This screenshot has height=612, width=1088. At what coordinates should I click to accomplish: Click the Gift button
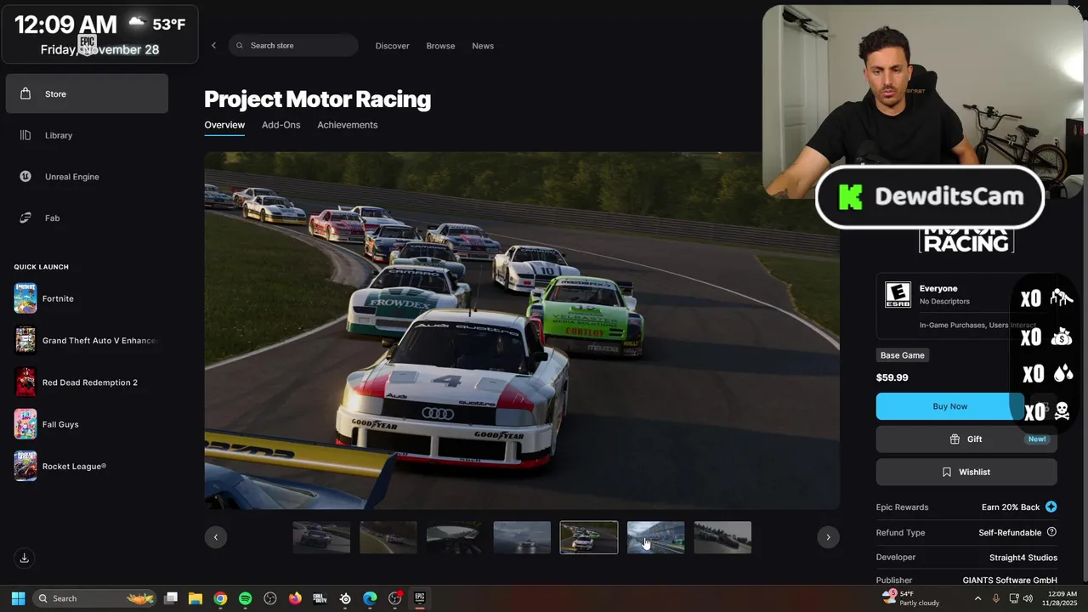point(966,439)
